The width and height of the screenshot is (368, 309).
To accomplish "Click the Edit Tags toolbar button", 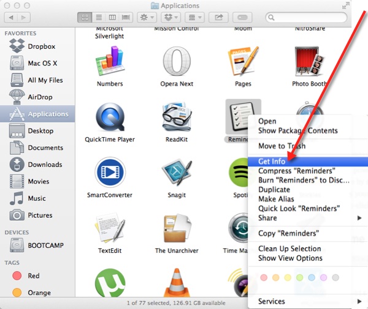I will point(242,17).
